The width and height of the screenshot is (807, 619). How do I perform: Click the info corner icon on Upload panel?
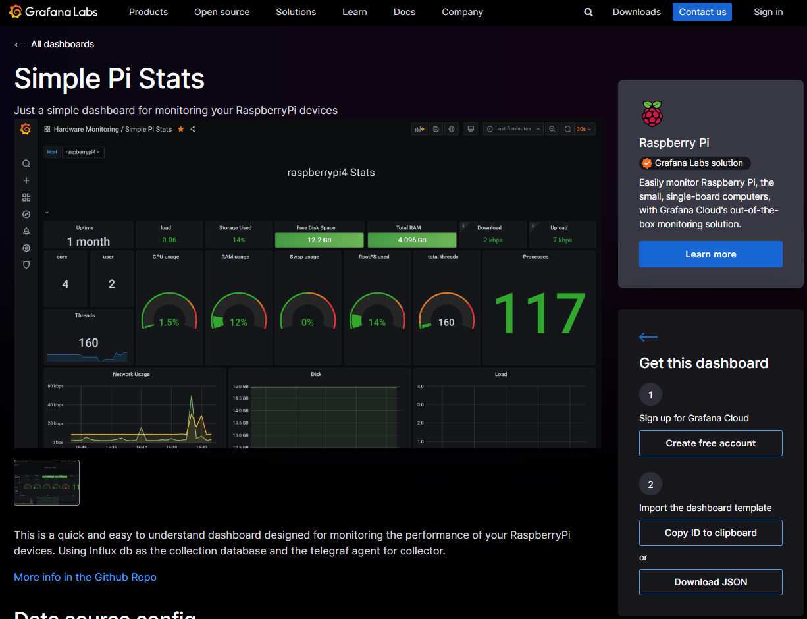pos(533,225)
